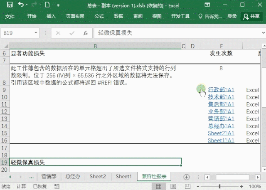Open the 开发工具 ribbon tab
This screenshot has width=266, height=190.
click(180, 16)
